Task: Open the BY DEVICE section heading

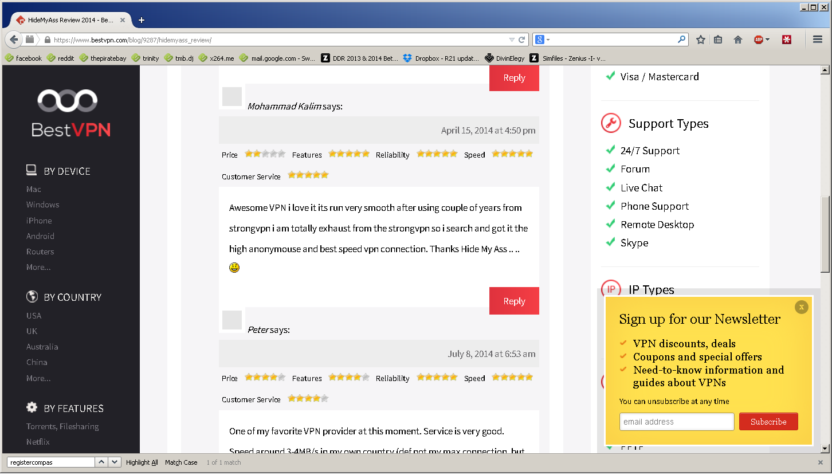Action: pyautogui.click(x=58, y=171)
